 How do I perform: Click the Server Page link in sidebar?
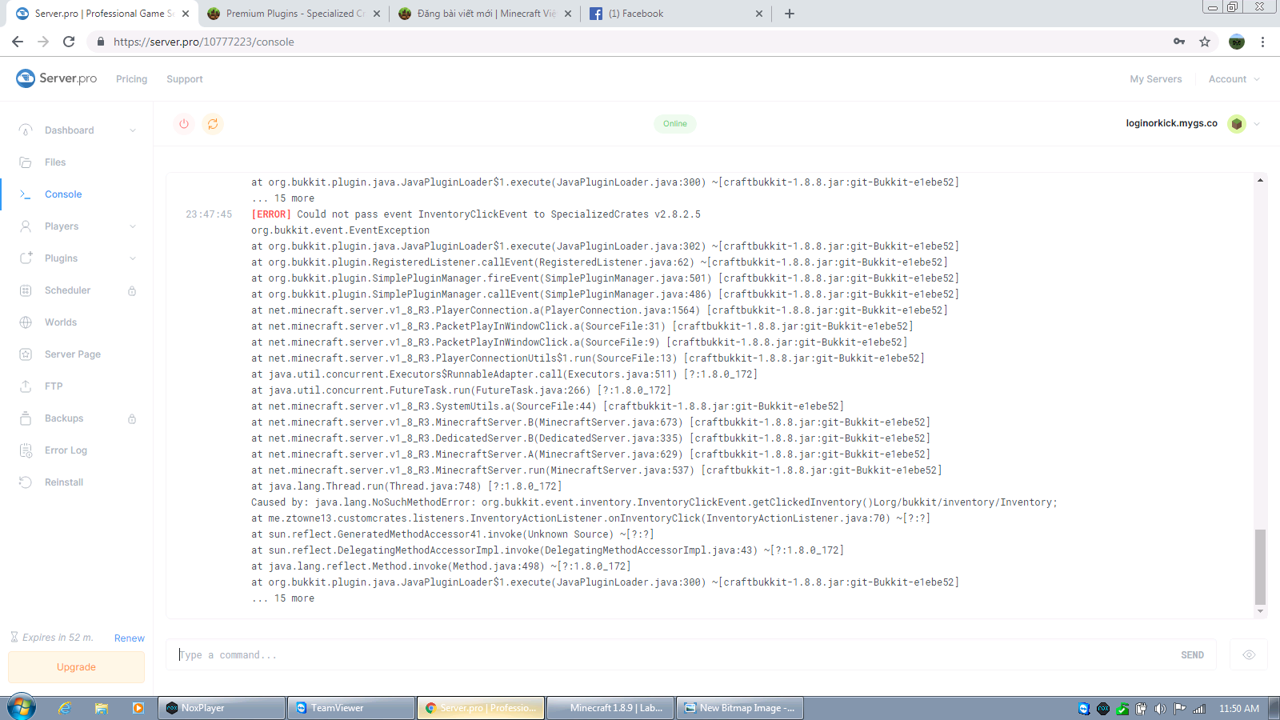[73, 354]
